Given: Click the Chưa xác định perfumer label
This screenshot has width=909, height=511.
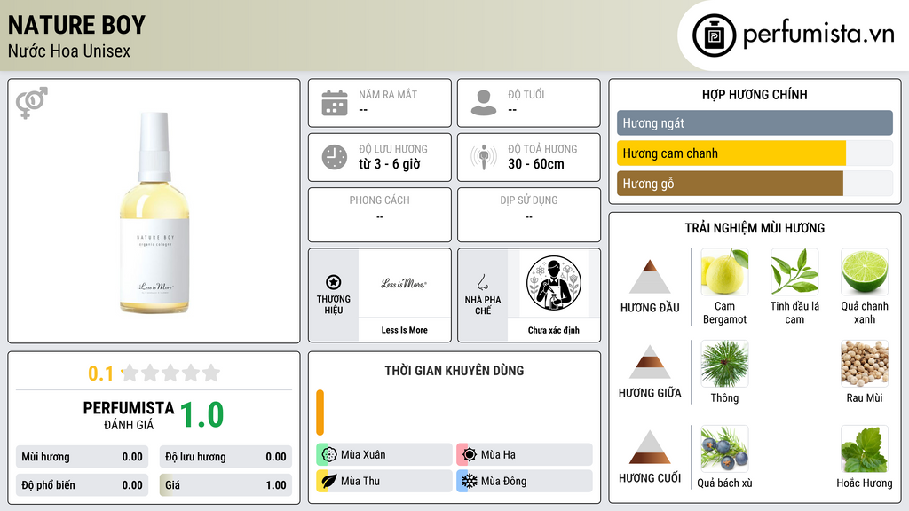Looking at the screenshot, I should tap(554, 330).
